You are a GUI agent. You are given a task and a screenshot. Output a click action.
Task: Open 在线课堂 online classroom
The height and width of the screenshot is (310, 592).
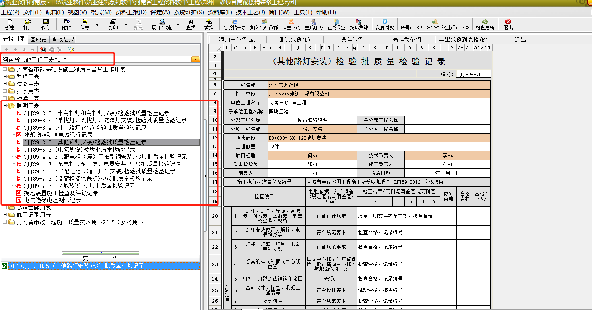(x=336, y=24)
